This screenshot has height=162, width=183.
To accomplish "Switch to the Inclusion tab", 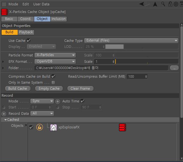I will point(59,19).
